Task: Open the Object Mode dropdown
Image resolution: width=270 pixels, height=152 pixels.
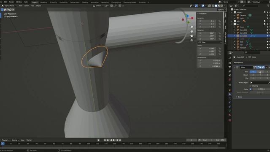Action: tap(9, 5)
